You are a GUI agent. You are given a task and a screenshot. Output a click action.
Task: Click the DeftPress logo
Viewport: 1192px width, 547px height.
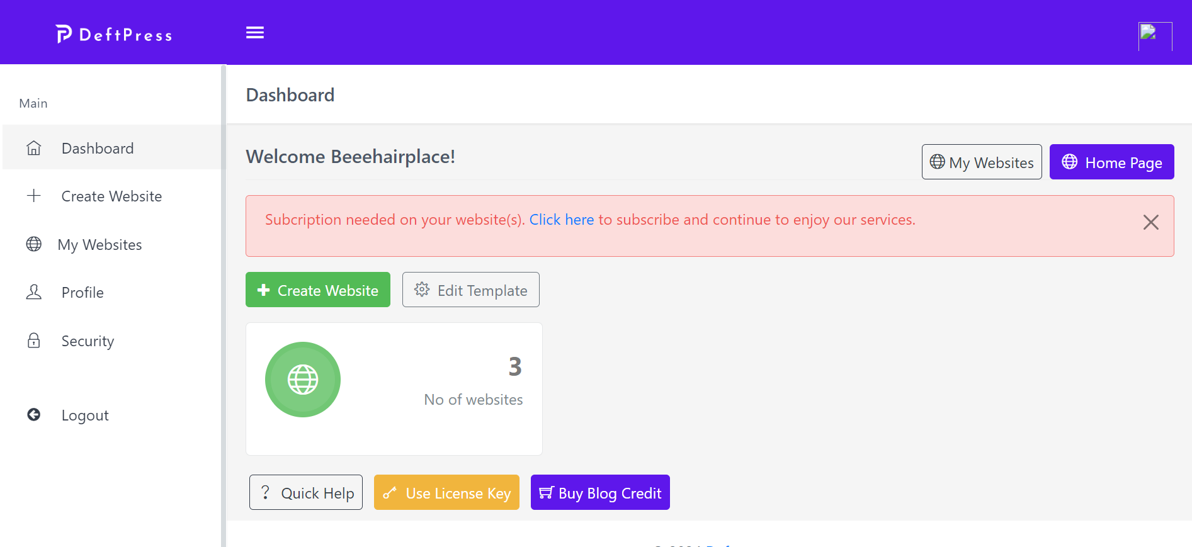coord(114,34)
